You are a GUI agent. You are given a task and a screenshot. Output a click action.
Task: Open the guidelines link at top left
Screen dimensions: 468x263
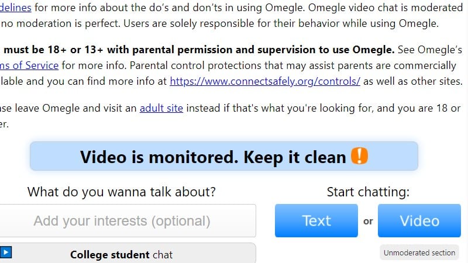tap(16, 9)
